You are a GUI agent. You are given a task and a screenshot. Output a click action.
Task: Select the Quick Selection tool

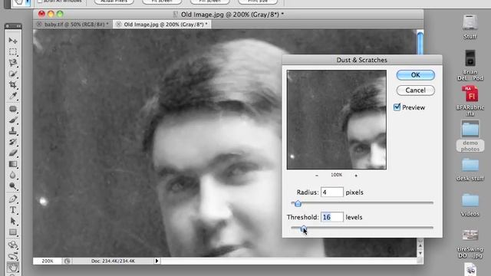(13, 74)
